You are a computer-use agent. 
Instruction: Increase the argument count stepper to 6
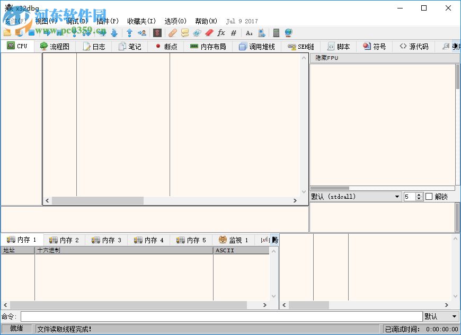tap(419, 193)
